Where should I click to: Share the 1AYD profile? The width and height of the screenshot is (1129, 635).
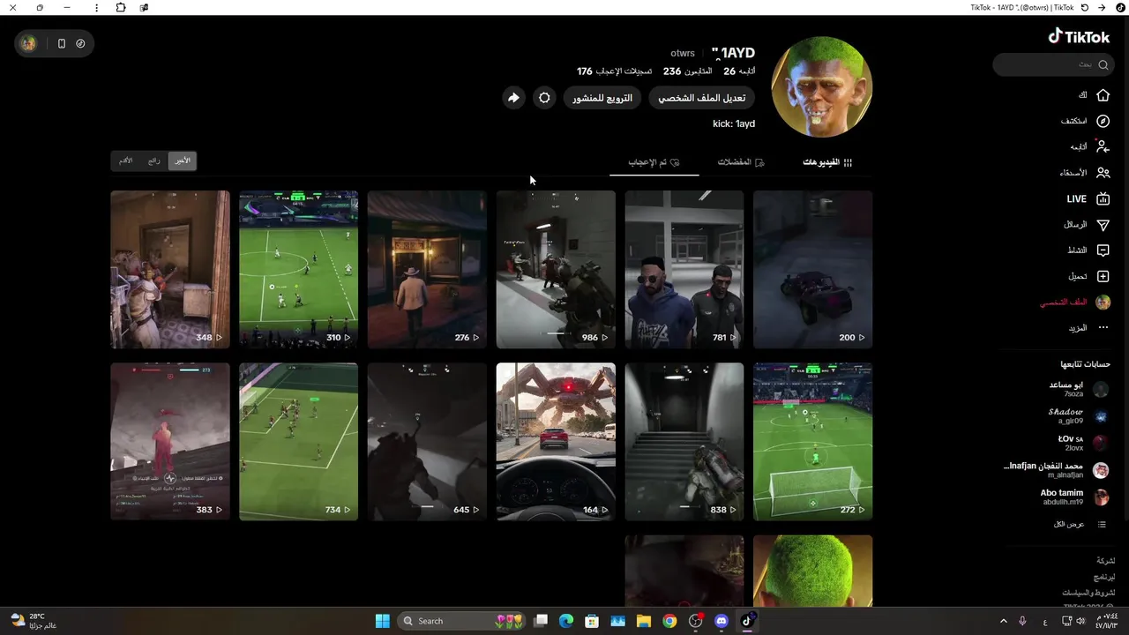click(513, 98)
